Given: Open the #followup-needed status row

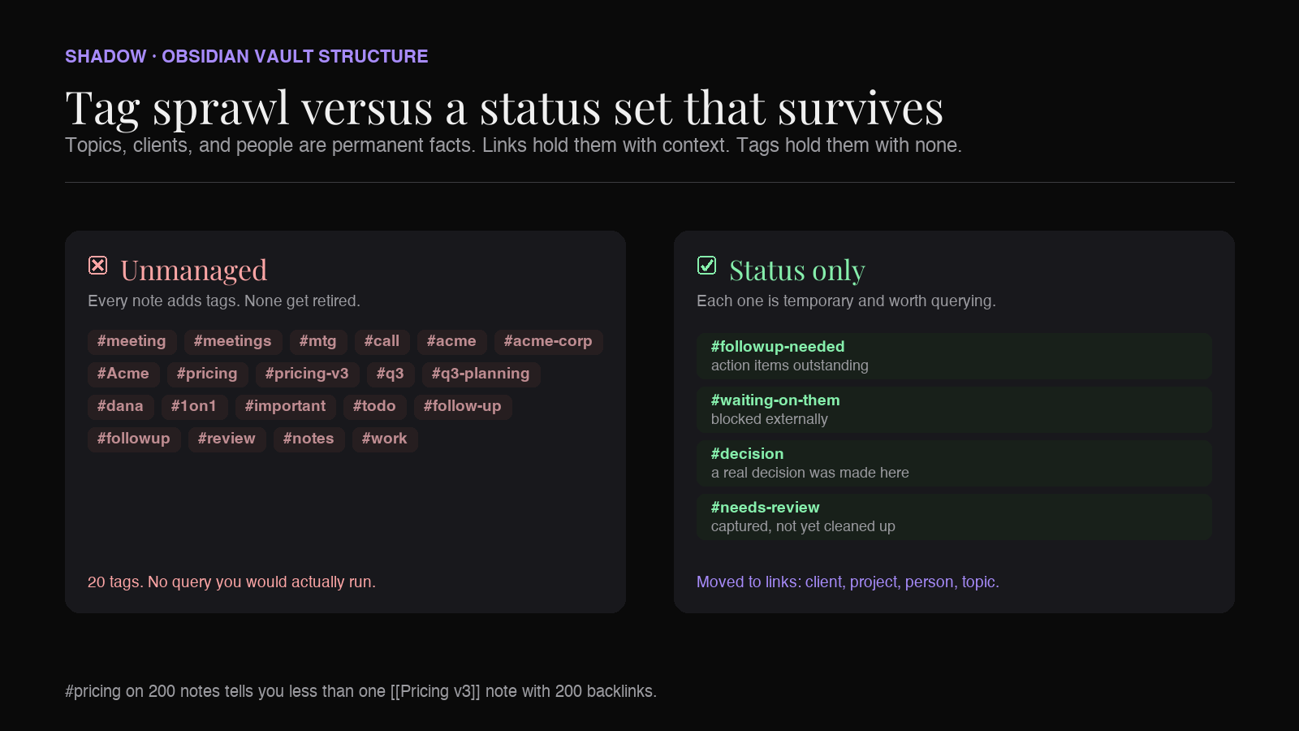Looking at the screenshot, I should pyautogui.click(x=954, y=356).
